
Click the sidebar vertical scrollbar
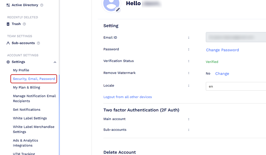click(59, 110)
